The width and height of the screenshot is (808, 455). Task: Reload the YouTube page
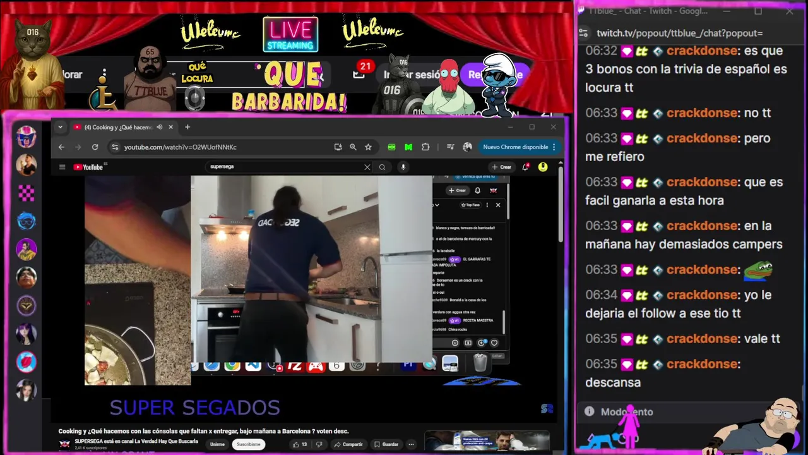95,147
